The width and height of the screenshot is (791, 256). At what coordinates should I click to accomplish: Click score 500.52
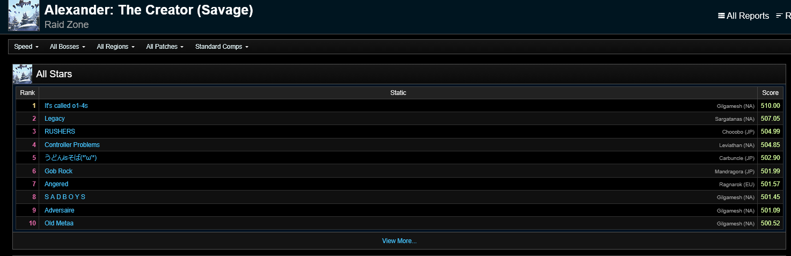pyautogui.click(x=771, y=223)
